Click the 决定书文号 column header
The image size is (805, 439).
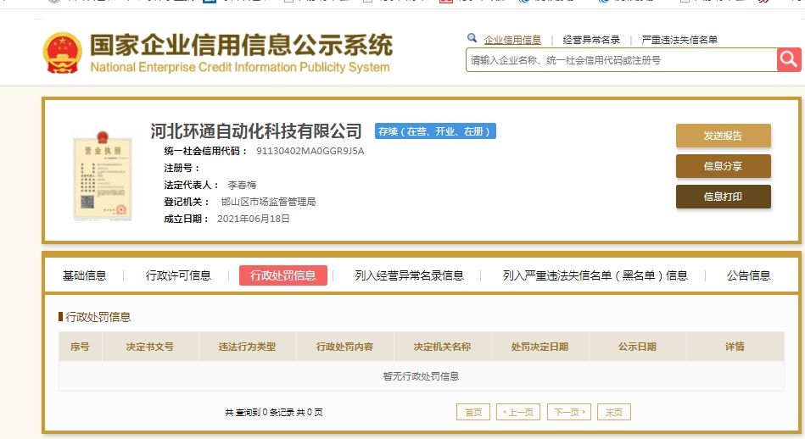click(x=150, y=347)
